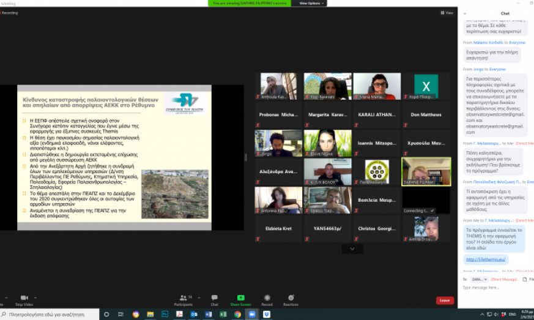Select the Don Matthews participant tile
Screen dimensions: 534x320
tap(426, 114)
